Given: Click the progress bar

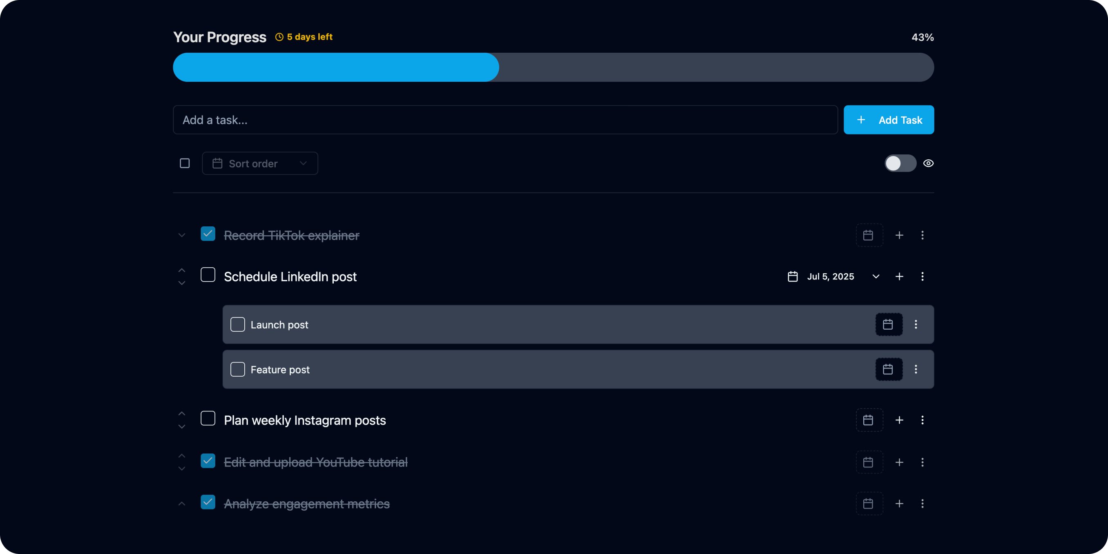Looking at the screenshot, I should tap(553, 67).
